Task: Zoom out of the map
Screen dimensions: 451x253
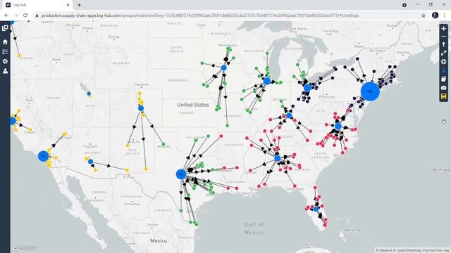Action: (443, 37)
